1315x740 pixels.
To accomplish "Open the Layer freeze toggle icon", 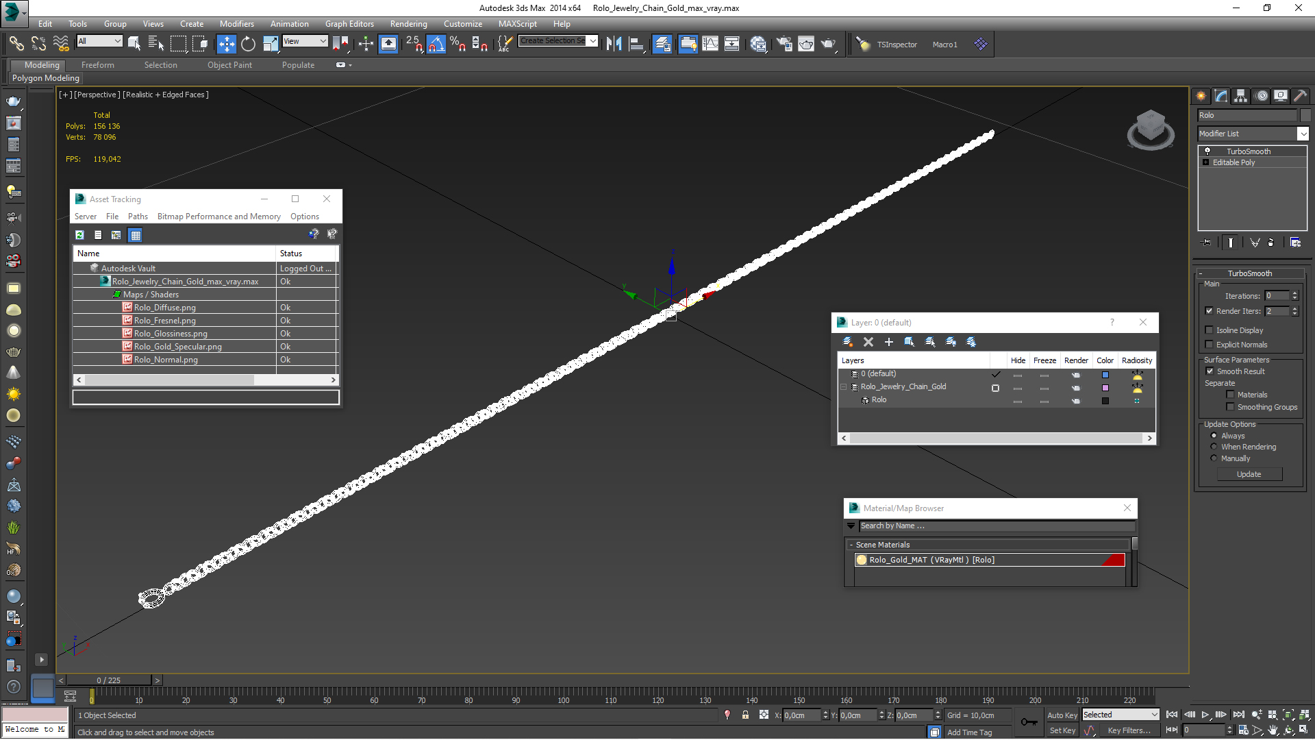I will (1044, 374).
